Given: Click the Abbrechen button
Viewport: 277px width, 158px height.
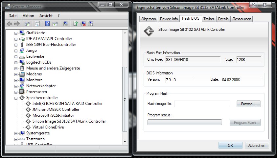Looking at the screenshot, I should [x=257, y=146].
